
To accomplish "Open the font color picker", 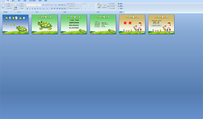I will tap(47, 9).
